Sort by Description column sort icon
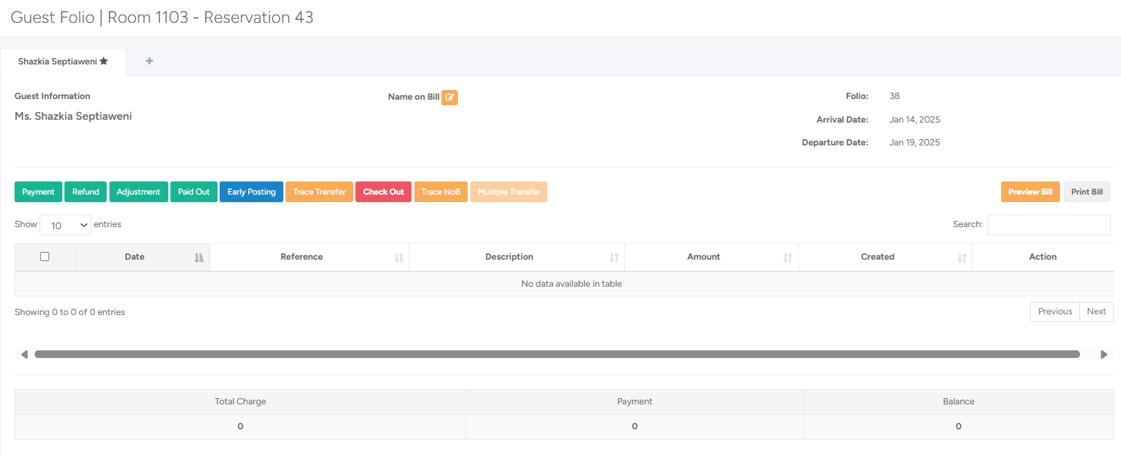This screenshot has width=1121, height=457. pyautogui.click(x=614, y=258)
